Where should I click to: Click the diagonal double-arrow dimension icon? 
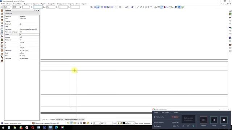[x=168, y=7]
